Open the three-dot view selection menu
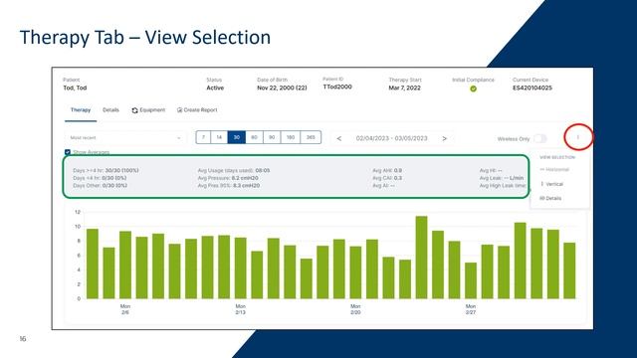This screenshot has height=358, width=637. tap(577, 137)
